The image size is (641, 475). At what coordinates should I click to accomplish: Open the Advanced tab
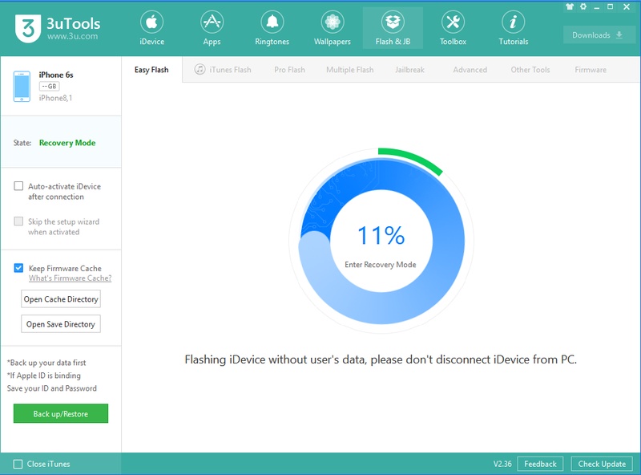click(x=470, y=70)
